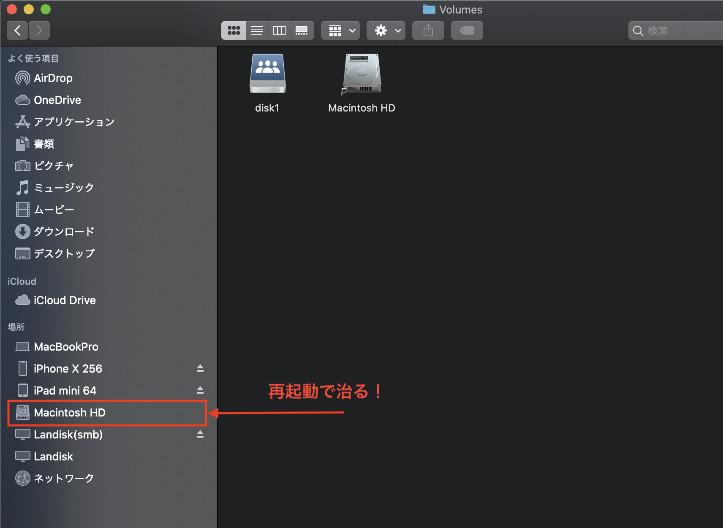Viewport: 723px width, 528px height.
Task: Select Macintosh HD in the sidebar
Action: click(109, 413)
